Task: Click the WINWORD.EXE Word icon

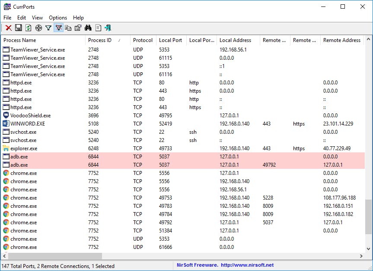Action: point(6,123)
